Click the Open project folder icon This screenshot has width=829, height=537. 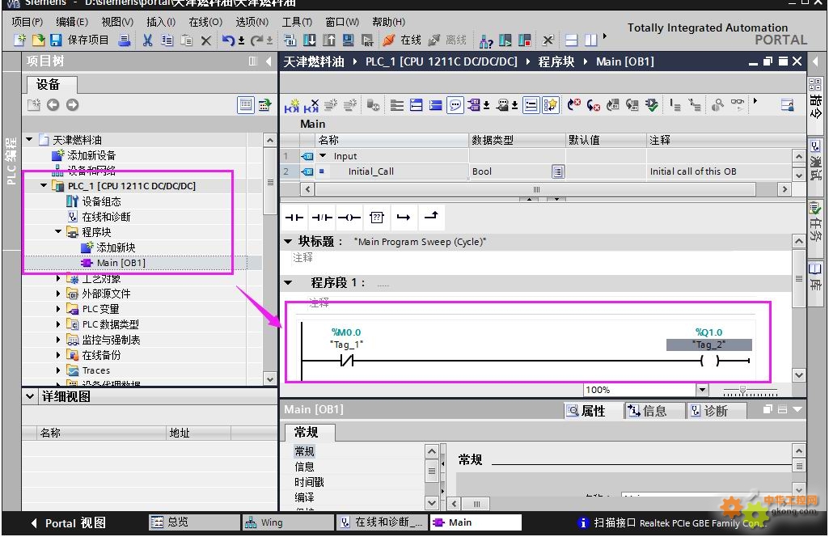(38, 40)
